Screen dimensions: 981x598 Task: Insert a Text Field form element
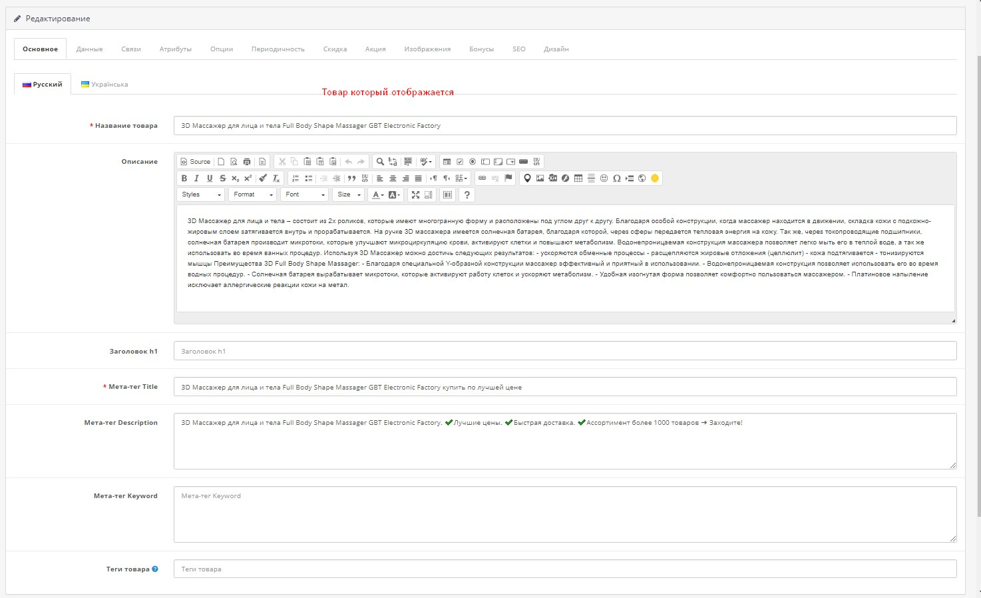(x=485, y=162)
